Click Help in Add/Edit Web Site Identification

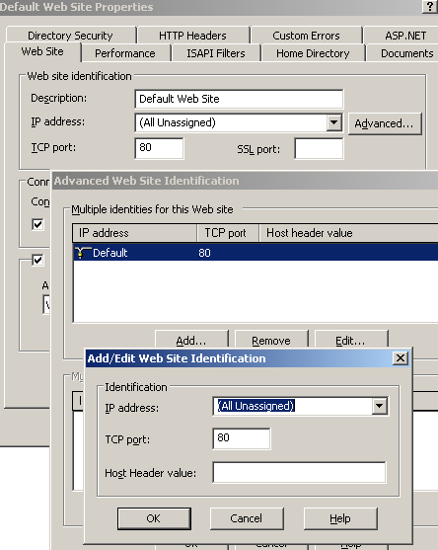340,518
